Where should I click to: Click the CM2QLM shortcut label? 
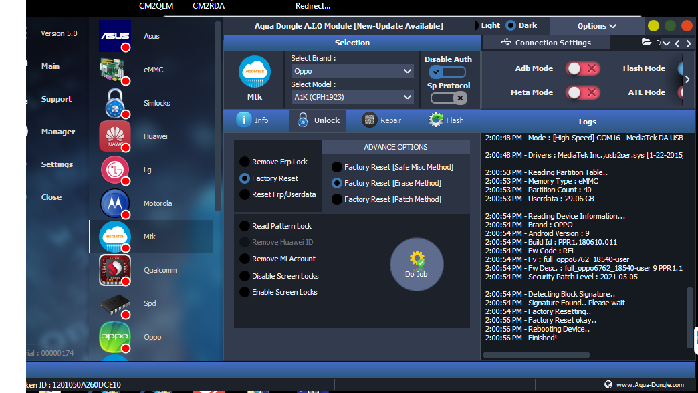click(x=156, y=6)
